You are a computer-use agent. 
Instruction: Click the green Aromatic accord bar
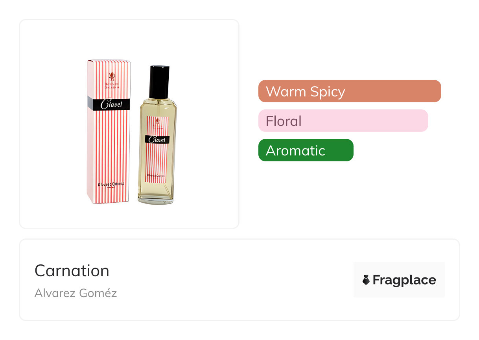click(306, 150)
